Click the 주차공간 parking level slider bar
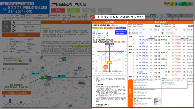 [27, 51]
